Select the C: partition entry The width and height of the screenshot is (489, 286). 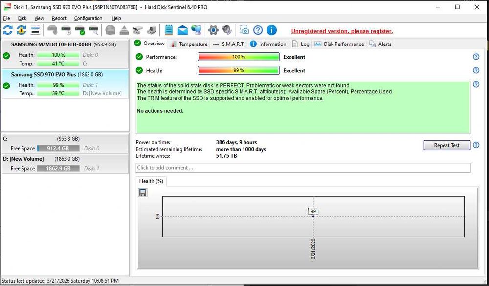(x=65, y=143)
